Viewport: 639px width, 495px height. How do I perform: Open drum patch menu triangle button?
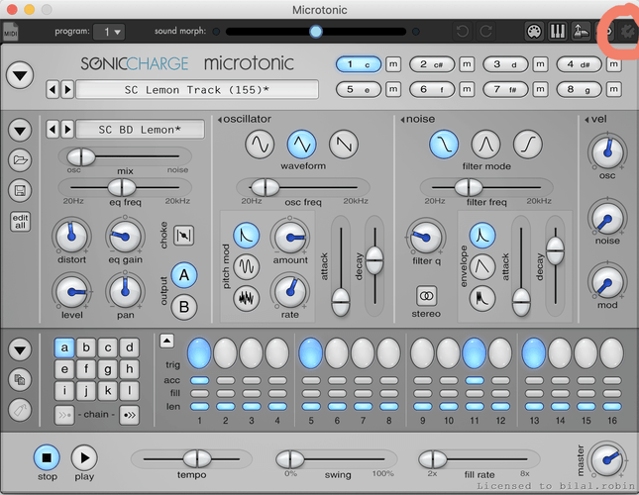(20, 131)
